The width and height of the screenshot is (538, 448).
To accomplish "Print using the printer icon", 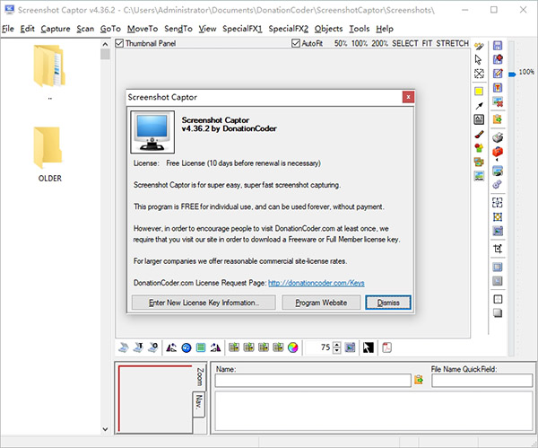I will point(498,137).
